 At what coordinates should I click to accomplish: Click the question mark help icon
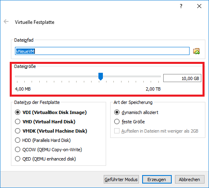(x=181, y=6)
